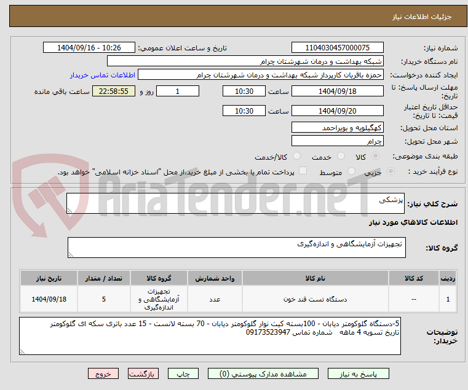
Task: Select the کالا radio button
Action: click(376, 156)
